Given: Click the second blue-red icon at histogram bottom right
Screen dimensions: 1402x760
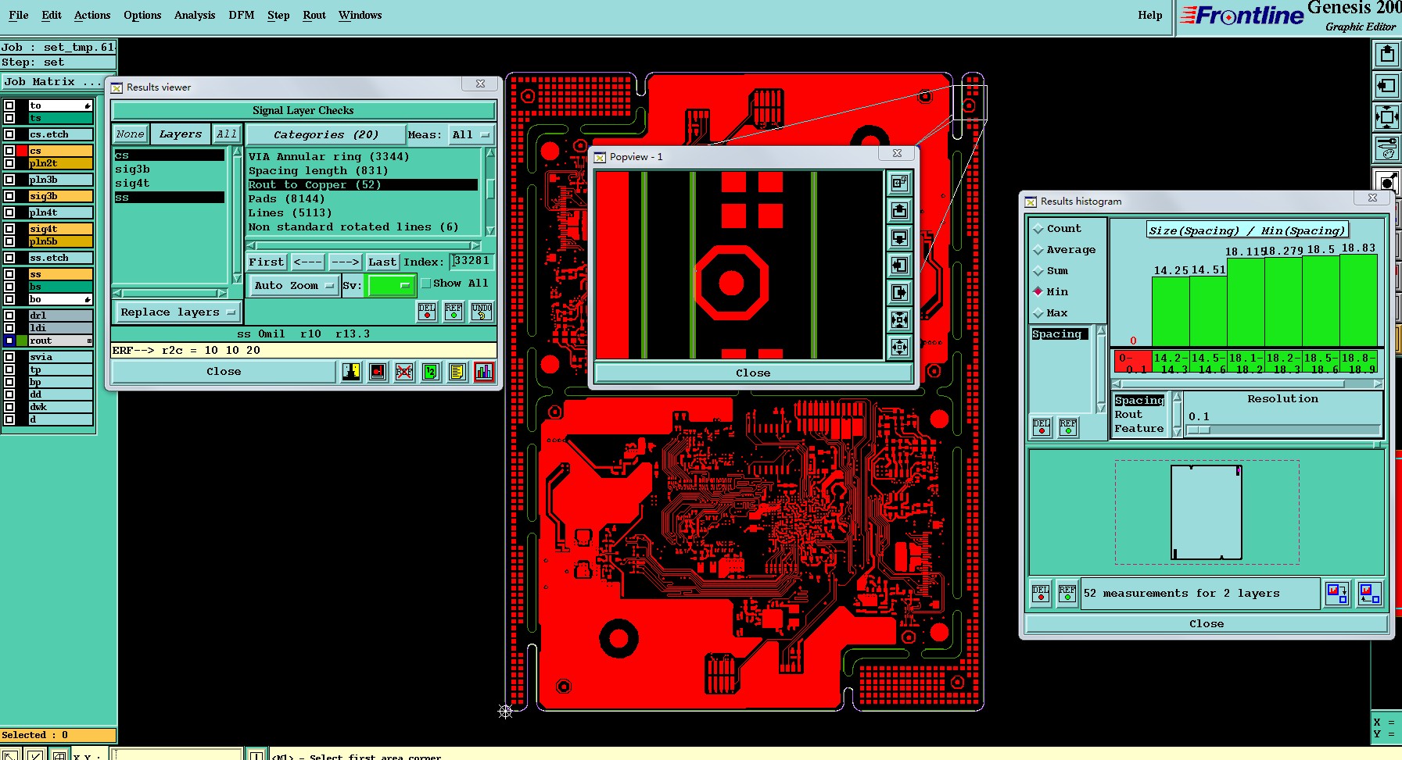Looking at the screenshot, I should [1370, 594].
